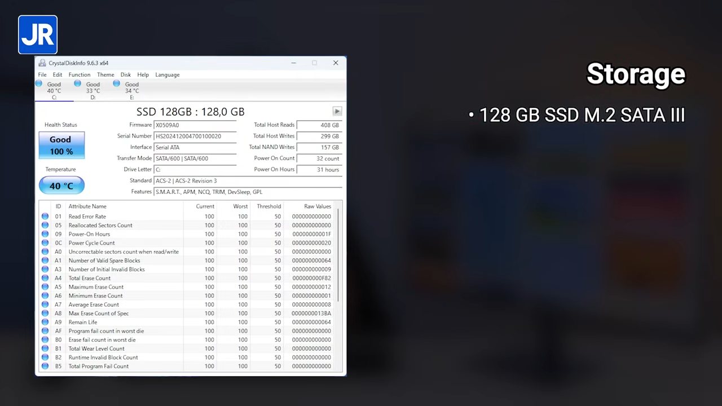Screen dimensions: 722x406
Task: Click the Good 100% health status button
Action: [61, 145]
